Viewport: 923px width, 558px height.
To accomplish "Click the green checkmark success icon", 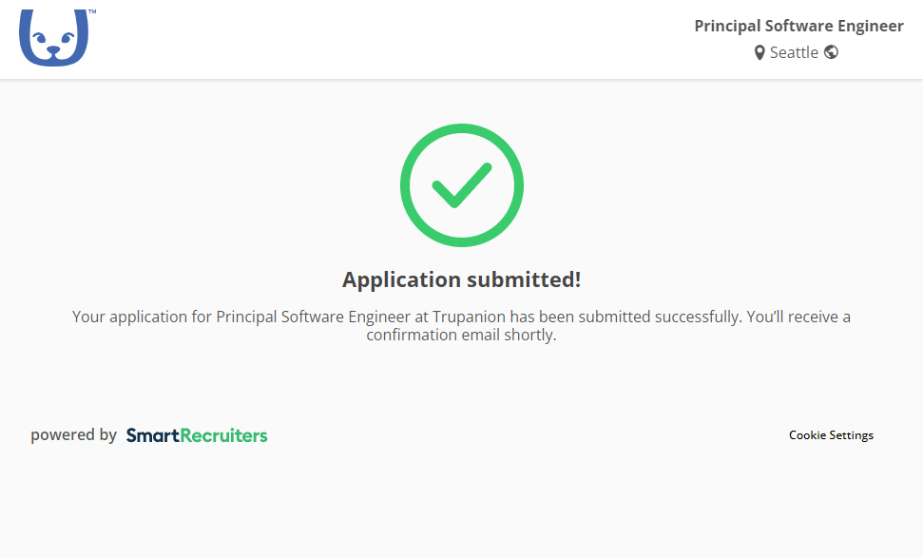I will coord(461,185).
